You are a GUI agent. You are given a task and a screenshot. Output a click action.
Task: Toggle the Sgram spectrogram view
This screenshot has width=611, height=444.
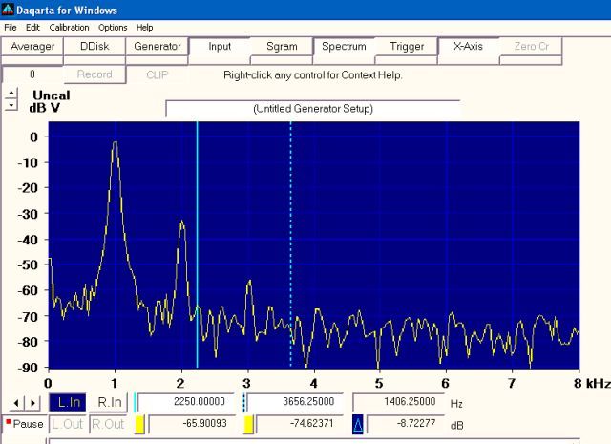(282, 46)
